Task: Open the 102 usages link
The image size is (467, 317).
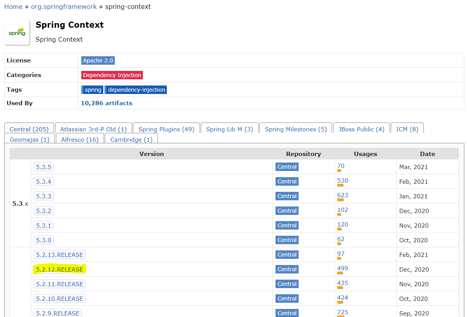Action: pos(343,210)
